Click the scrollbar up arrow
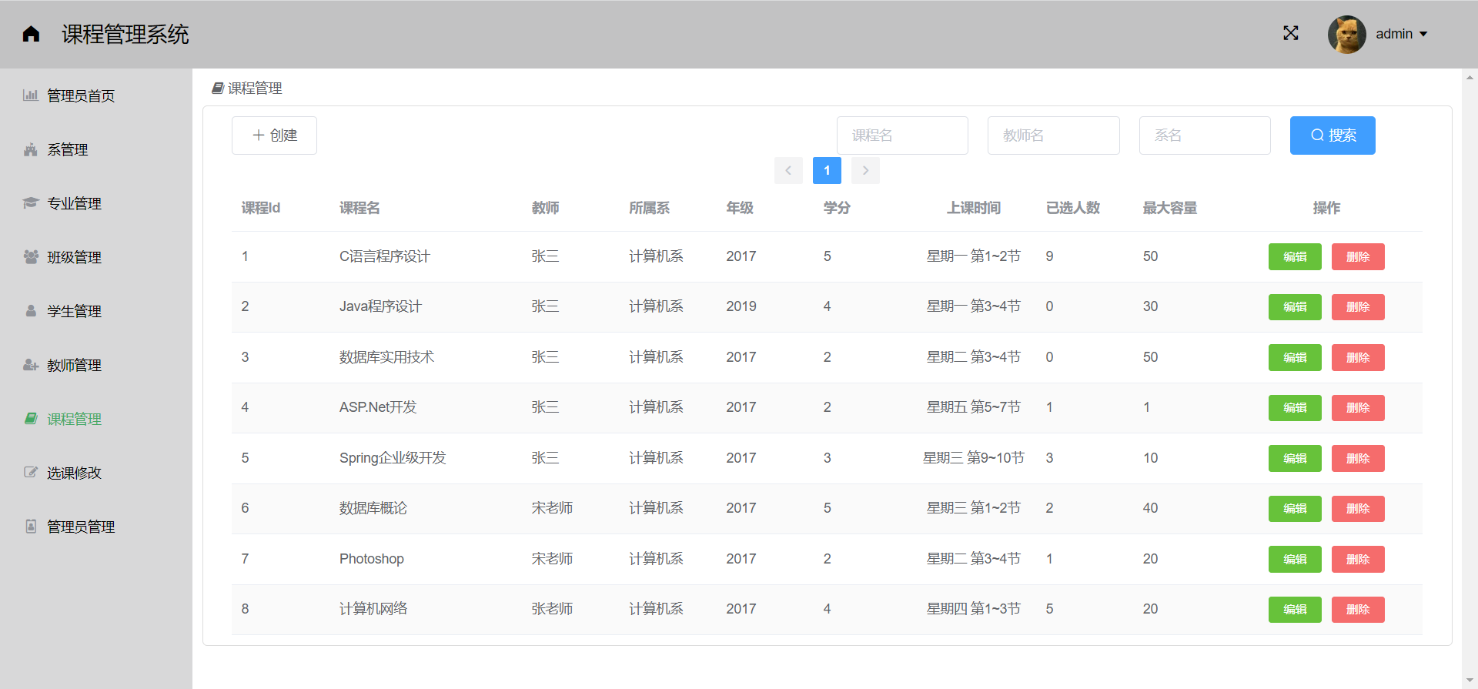1478x689 pixels. tap(1470, 77)
